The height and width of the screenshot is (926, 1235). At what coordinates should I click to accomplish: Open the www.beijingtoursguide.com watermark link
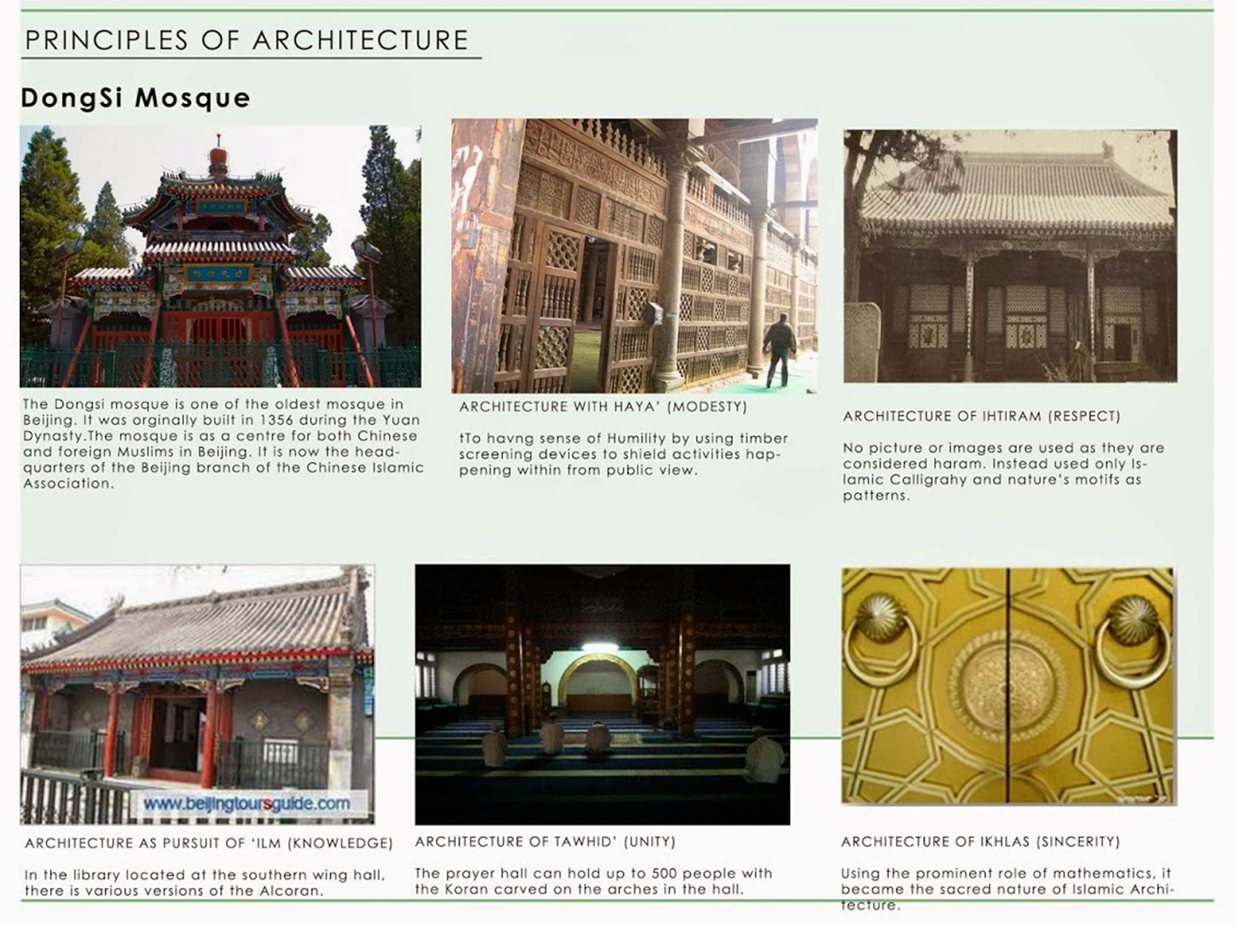tap(247, 804)
